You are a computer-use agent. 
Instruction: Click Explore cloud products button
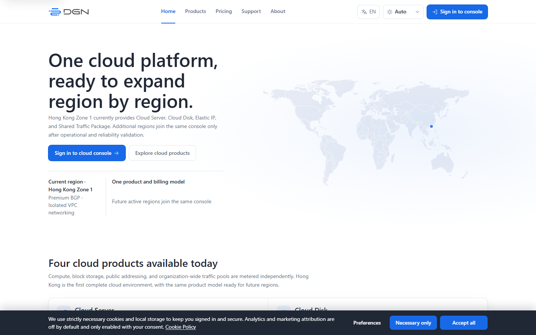[162, 153]
